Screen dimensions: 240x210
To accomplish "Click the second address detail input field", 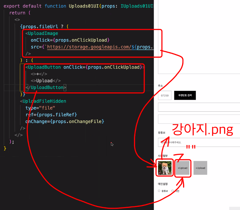I will click(x=199, y=119).
